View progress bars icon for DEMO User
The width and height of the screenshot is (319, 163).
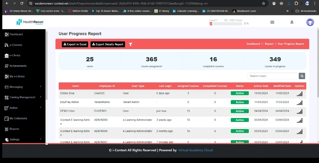pyautogui.click(x=299, y=111)
